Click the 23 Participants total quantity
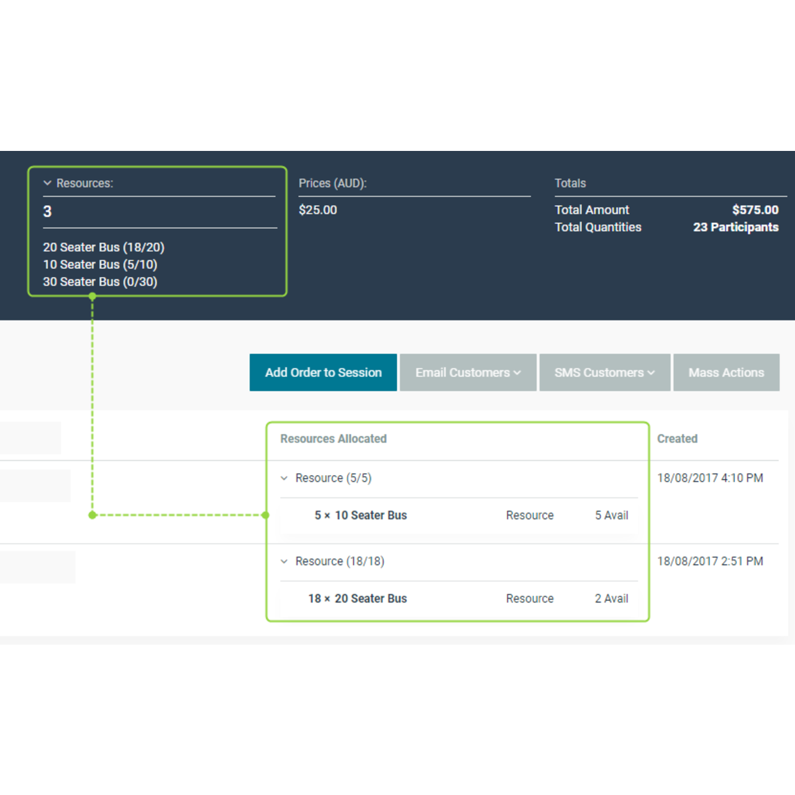The image size is (795, 795). [x=735, y=227]
